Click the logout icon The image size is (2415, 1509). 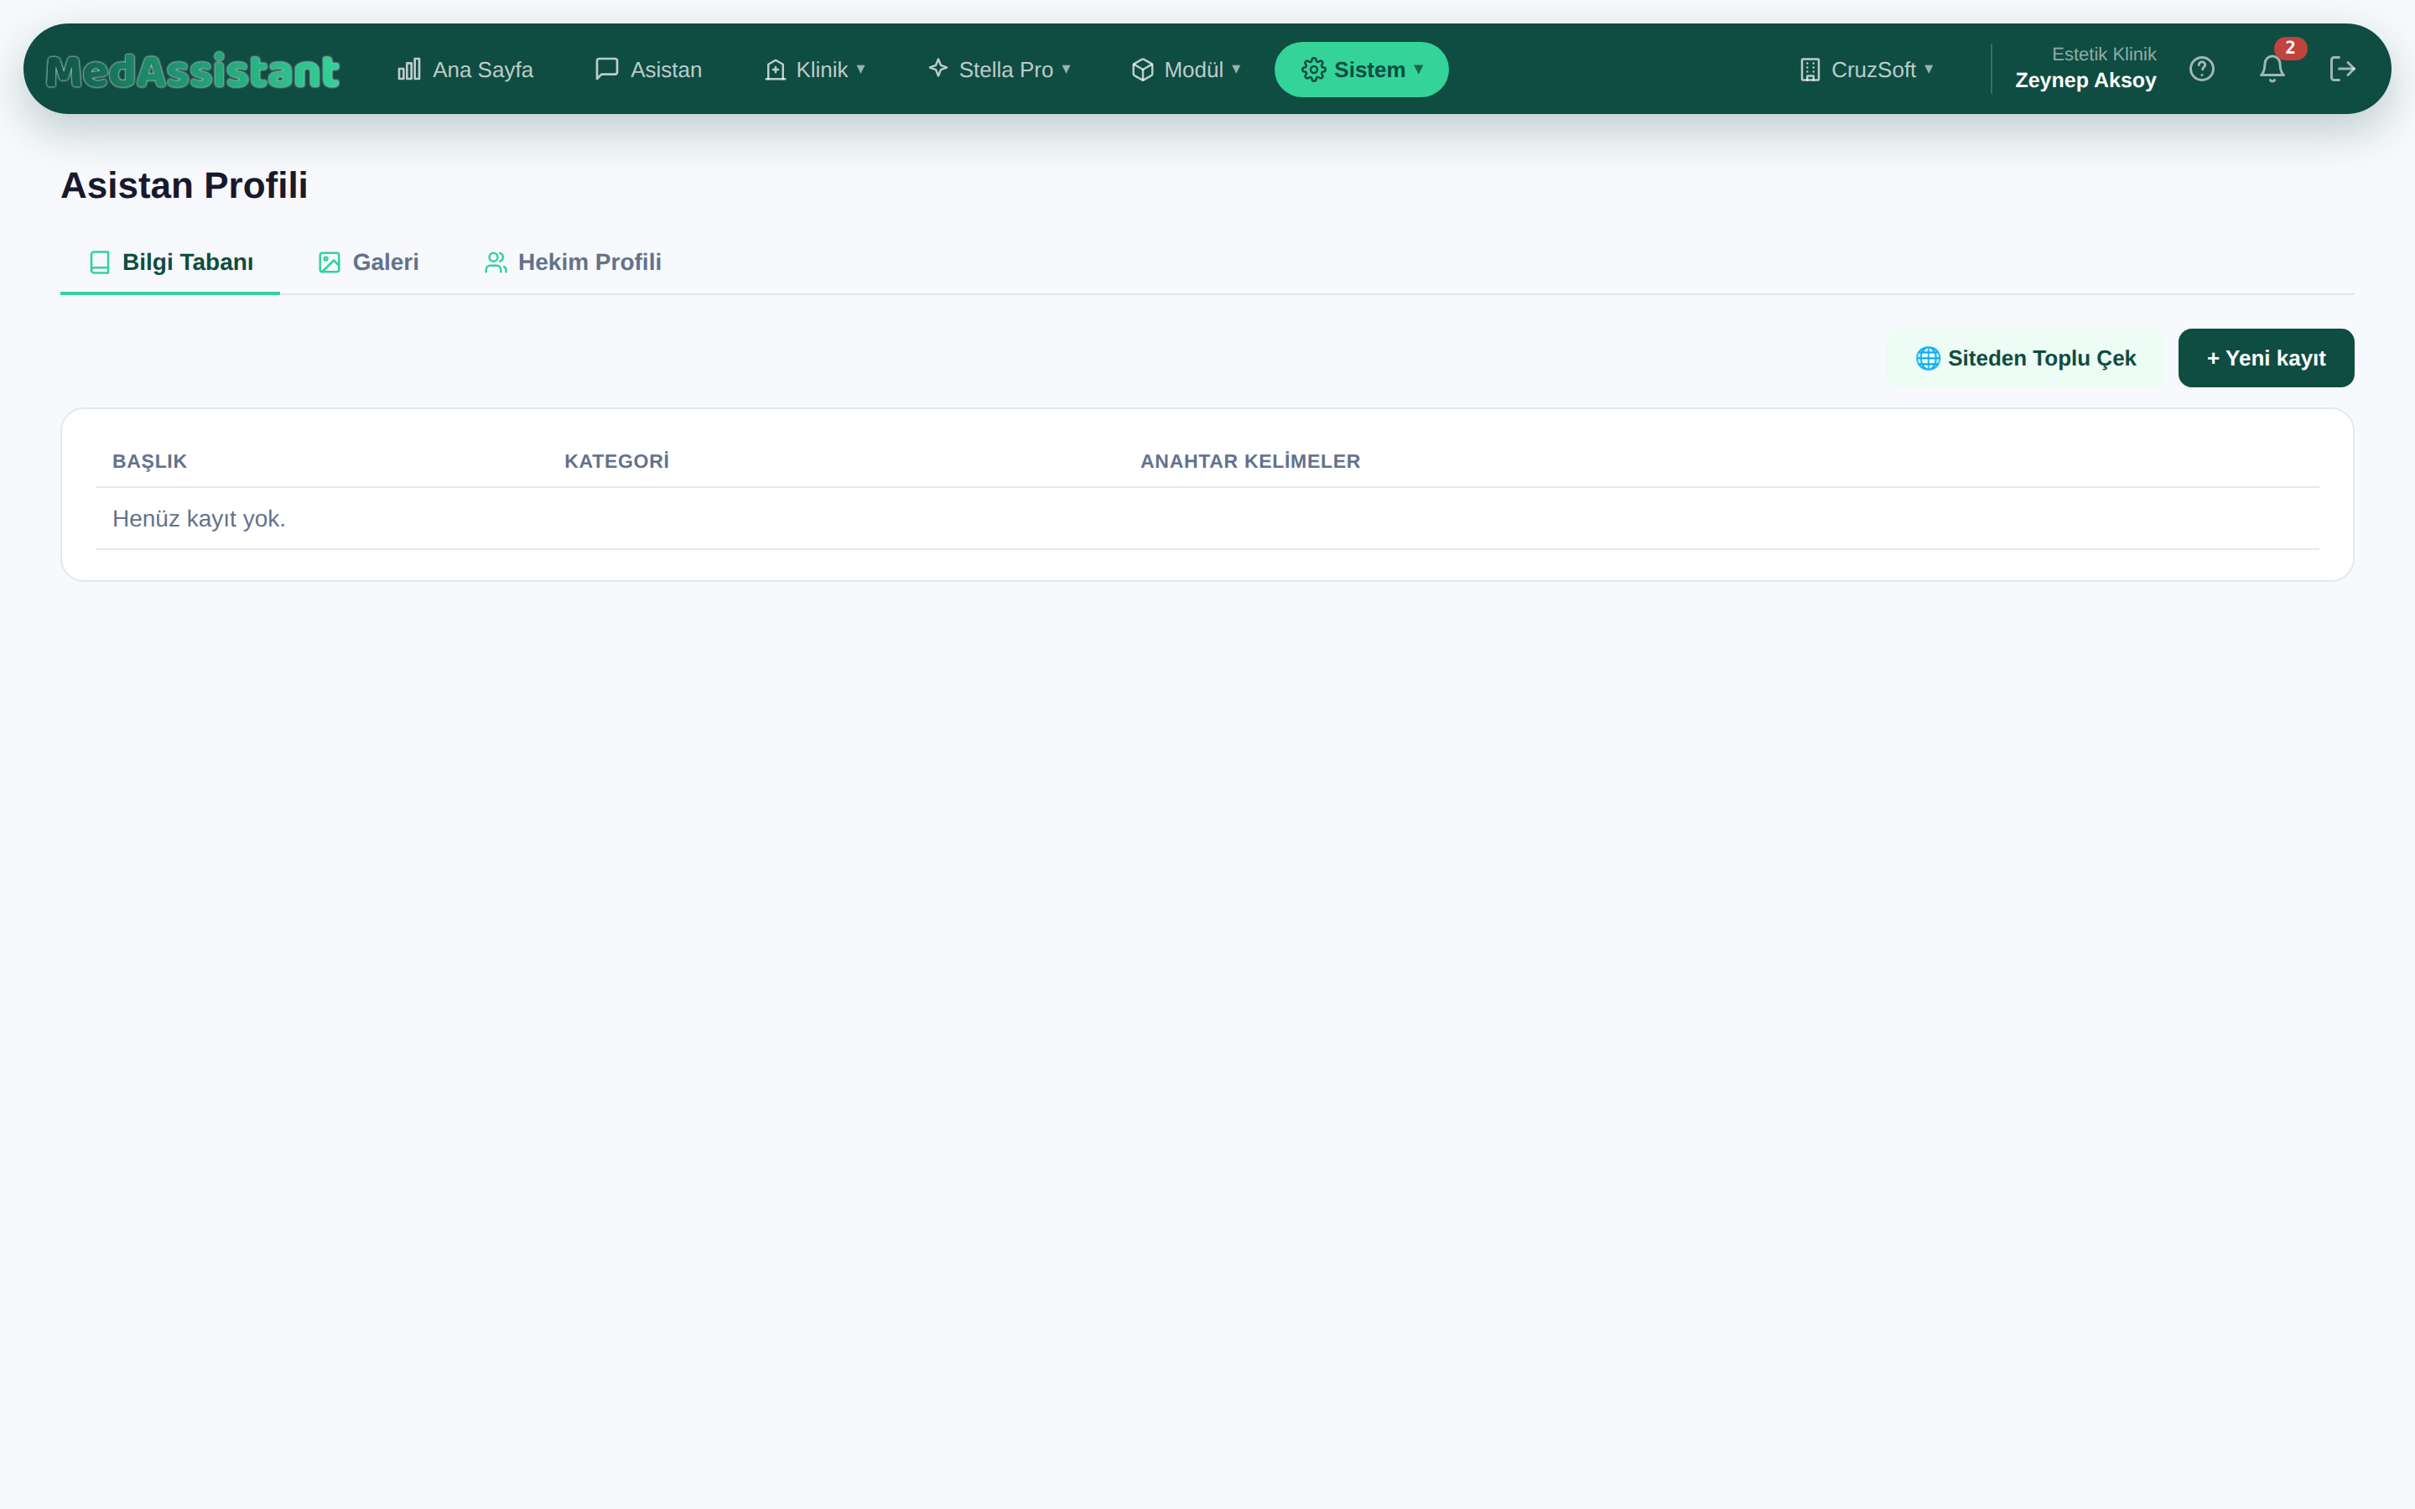(2342, 69)
